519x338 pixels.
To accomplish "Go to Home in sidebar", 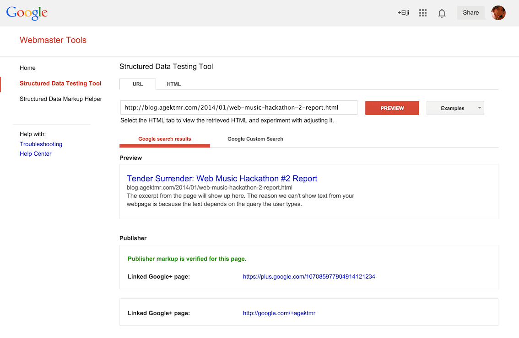I will (27, 68).
